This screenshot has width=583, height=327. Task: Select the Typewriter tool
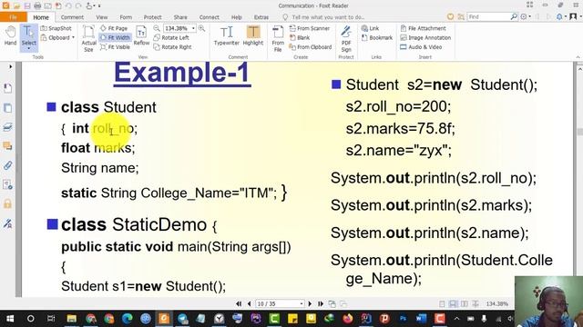tap(227, 36)
